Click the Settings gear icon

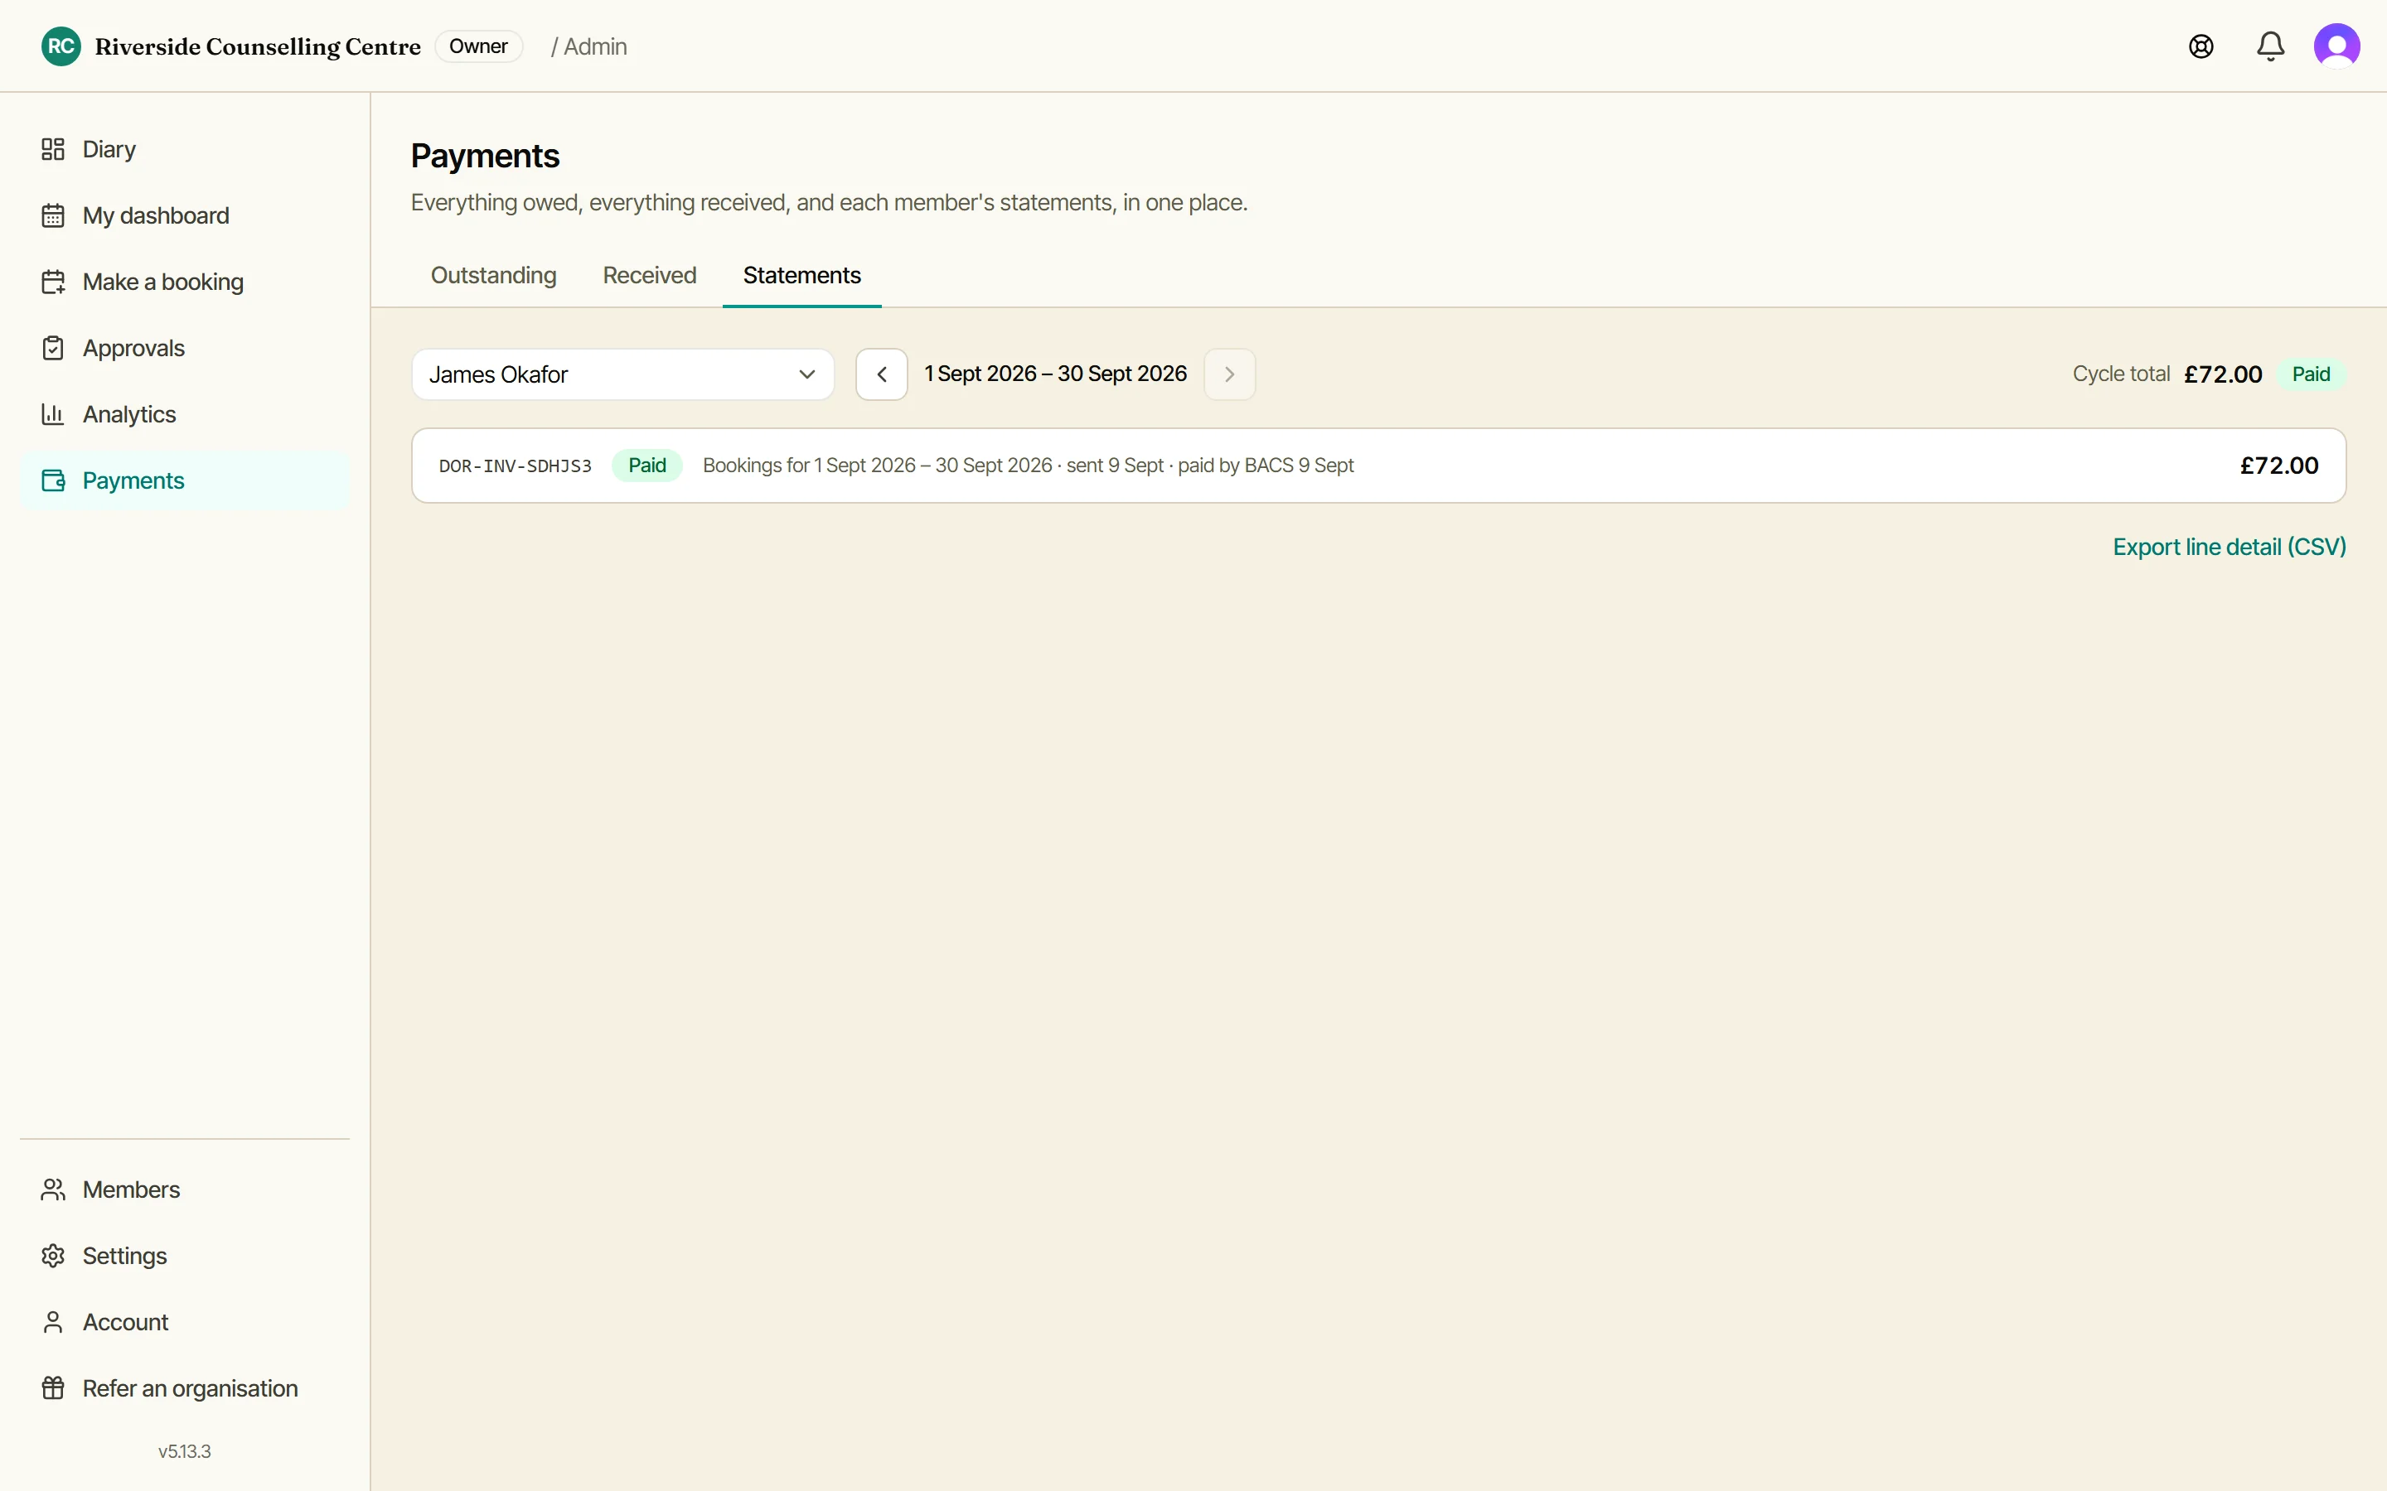click(x=53, y=1255)
